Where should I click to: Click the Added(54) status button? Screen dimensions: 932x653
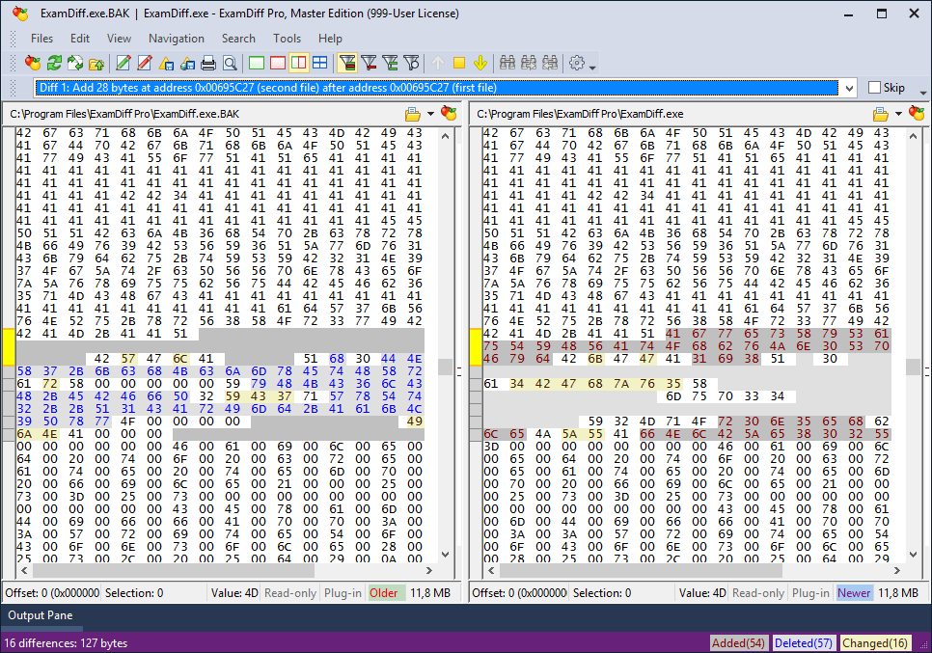click(738, 642)
